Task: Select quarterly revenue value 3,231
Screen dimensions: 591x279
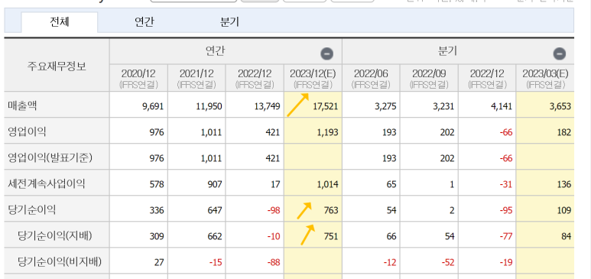Action: point(443,107)
